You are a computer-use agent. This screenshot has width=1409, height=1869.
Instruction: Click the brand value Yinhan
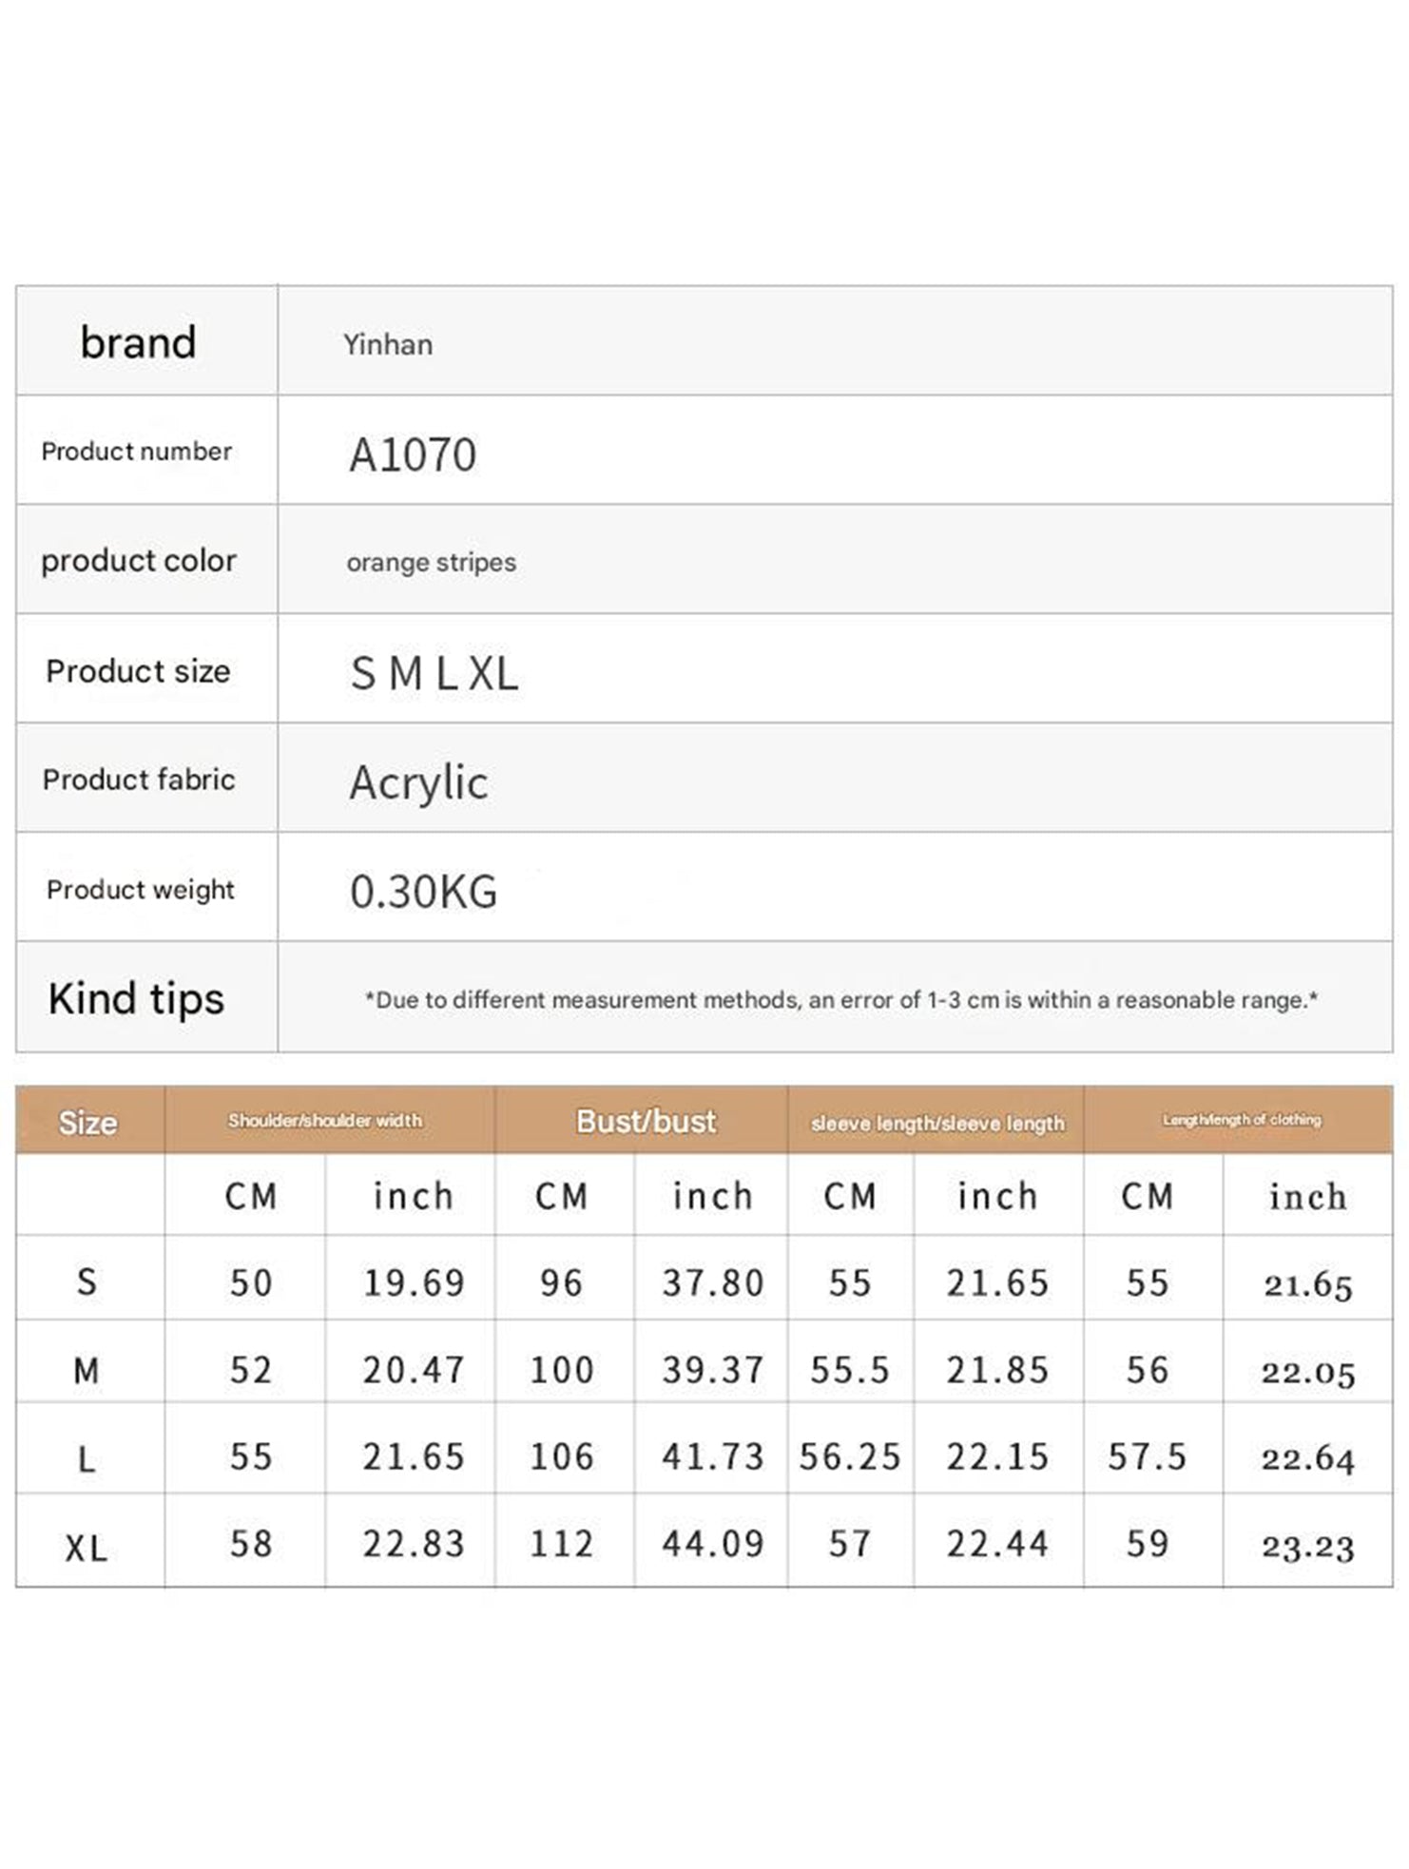tap(388, 344)
